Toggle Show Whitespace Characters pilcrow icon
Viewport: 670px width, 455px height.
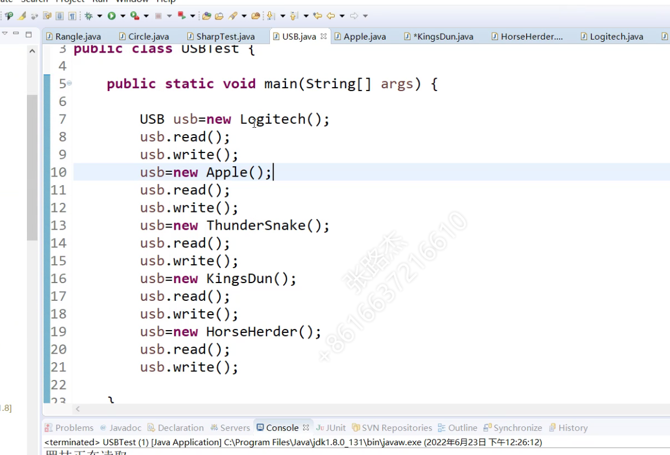coord(72,16)
